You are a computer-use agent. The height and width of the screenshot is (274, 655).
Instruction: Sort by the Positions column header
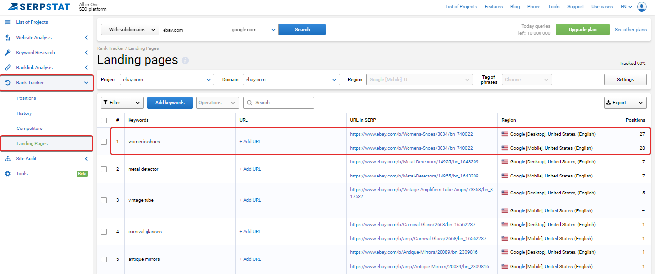(635, 120)
